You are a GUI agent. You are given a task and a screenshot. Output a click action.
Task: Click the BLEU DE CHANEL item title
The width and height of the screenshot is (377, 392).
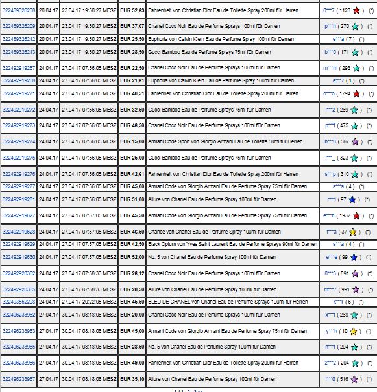click(228, 302)
